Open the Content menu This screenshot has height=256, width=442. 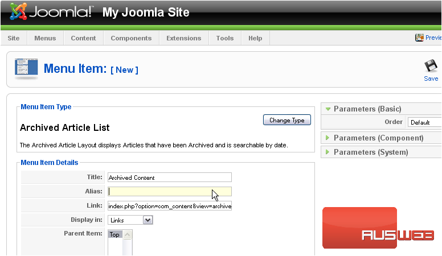click(x=83, y=38)
